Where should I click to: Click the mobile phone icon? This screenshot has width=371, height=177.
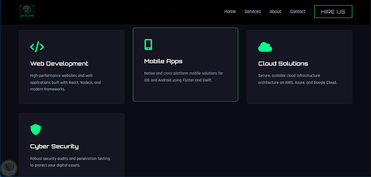pyautogui.click(x=148, y=45)
